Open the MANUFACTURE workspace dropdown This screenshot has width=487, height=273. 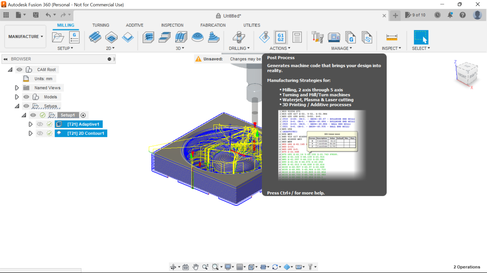click(25, 37)
